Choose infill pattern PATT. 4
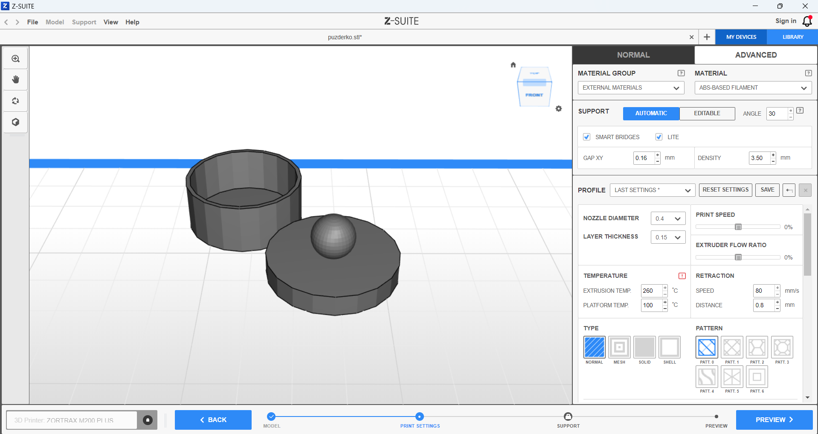818x434 pixels. pyautogui.click(x=707, y=377)
